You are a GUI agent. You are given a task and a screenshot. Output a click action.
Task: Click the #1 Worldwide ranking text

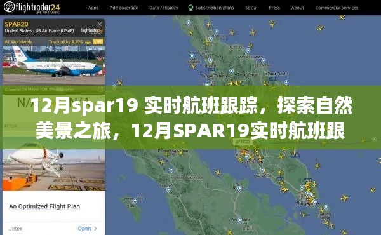coord(18,42)
